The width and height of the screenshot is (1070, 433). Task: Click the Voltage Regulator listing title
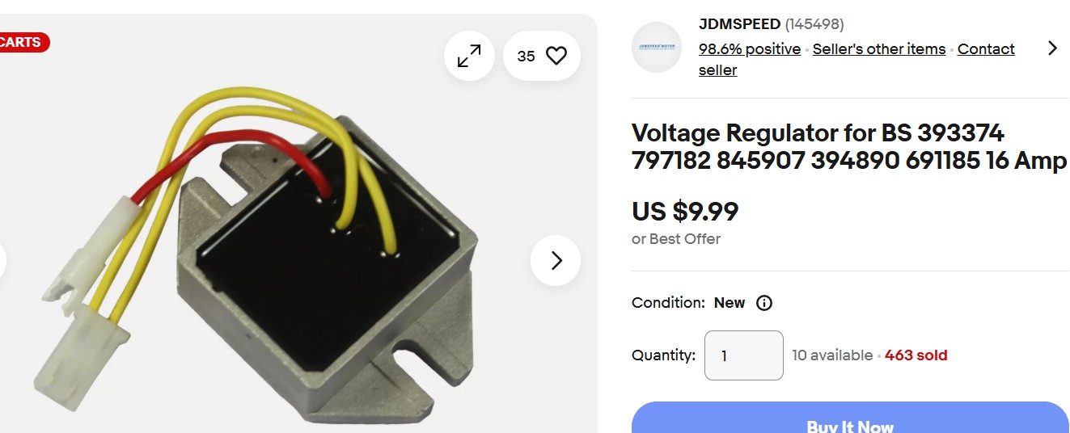[849, 146]
